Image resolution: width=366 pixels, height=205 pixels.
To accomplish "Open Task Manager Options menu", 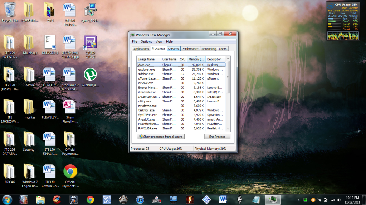I will tap(146, 42).
